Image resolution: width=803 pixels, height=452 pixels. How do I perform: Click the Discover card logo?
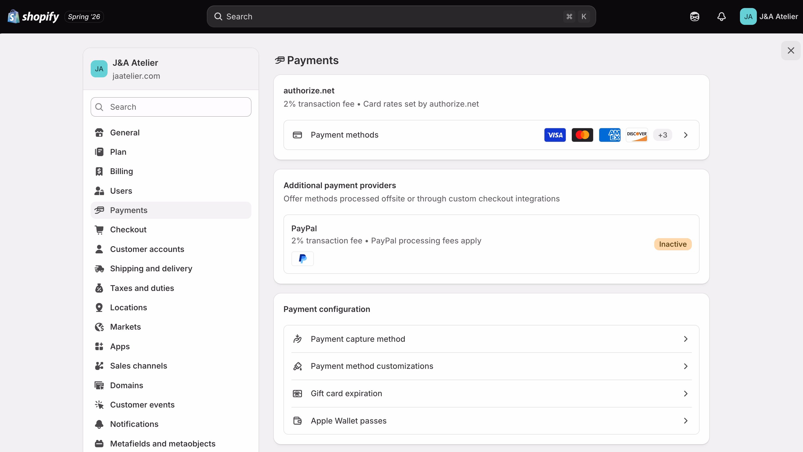click(637, 135)
